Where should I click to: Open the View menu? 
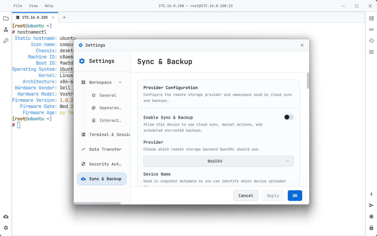tap(33, 6)
